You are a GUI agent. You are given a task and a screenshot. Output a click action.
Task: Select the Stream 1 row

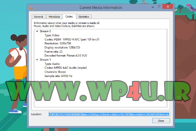[45, 60]
